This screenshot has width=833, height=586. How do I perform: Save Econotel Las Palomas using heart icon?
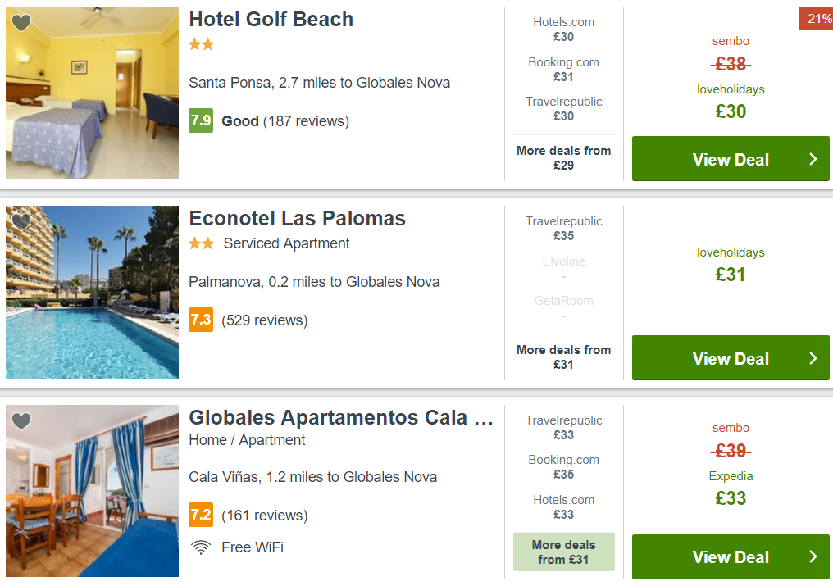pyautogui.click(x=21, y=221)
